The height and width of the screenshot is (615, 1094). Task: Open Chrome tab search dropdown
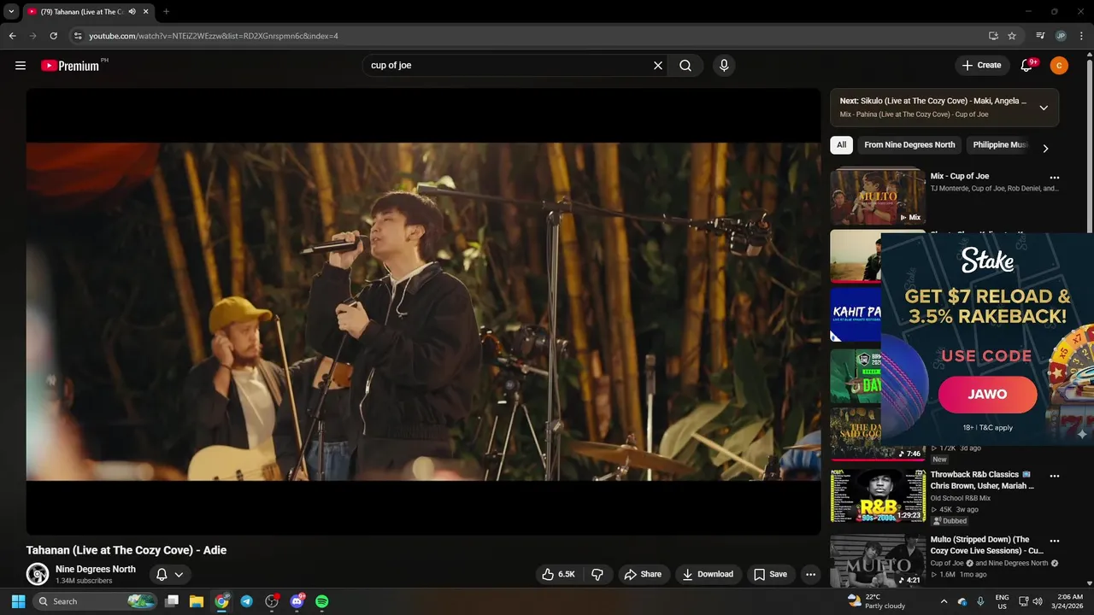coord(11,12)
